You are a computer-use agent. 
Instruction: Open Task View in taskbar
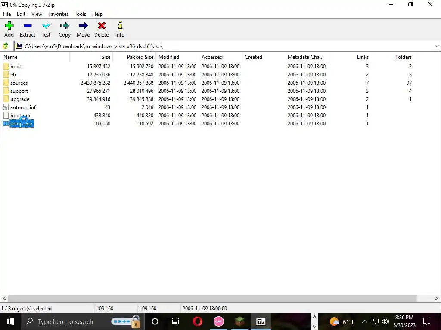(176, 321)
